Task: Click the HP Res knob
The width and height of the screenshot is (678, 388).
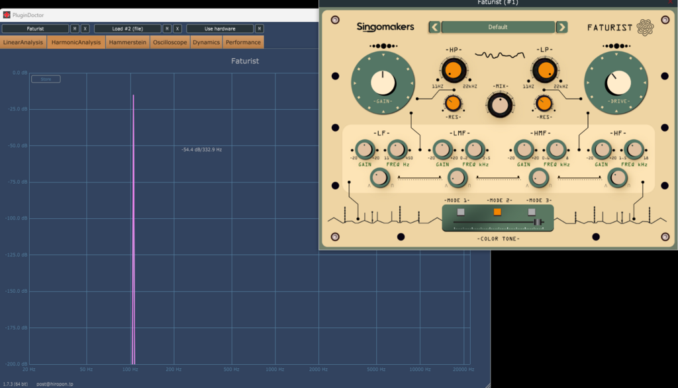Action: coord(453,103)
